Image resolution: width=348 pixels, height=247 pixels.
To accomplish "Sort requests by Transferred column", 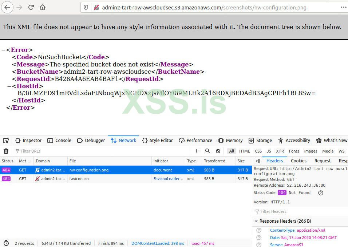I will pyautogui.click(x=218, y=161).
